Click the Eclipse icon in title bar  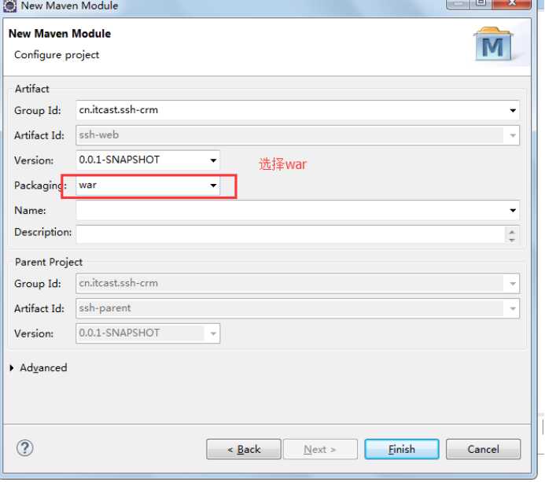[9, 6]
